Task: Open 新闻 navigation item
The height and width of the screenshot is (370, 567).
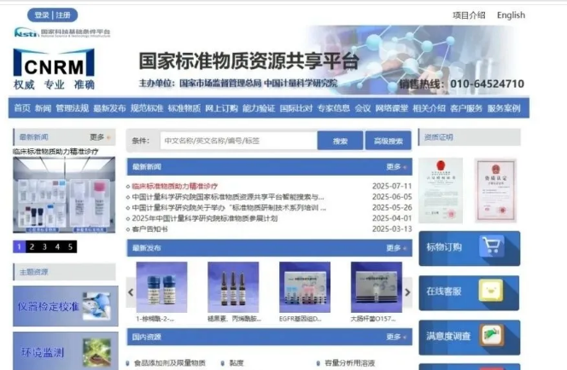Action: (43, 108)
